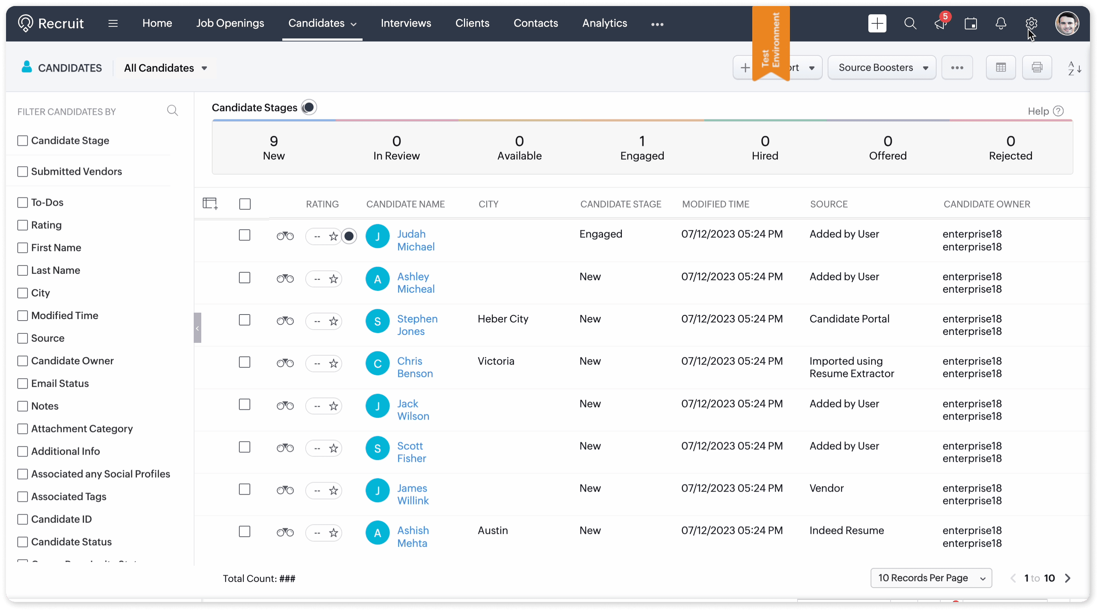Open the Analytics tab

pos(604,23)
